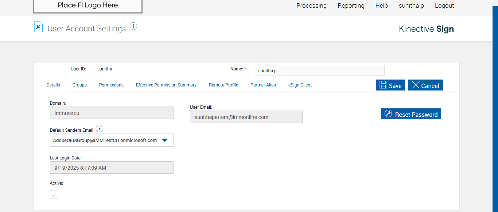The height and width of the screenshot is (212, 498).
Task: Select the Remote Profile tab
Action: point(223,85)
